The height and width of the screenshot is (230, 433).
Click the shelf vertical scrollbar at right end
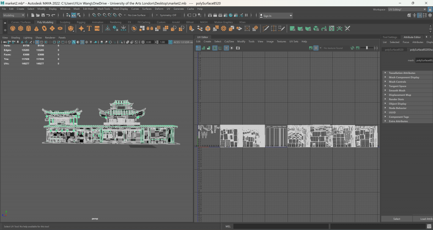click(x=430, y=28)
